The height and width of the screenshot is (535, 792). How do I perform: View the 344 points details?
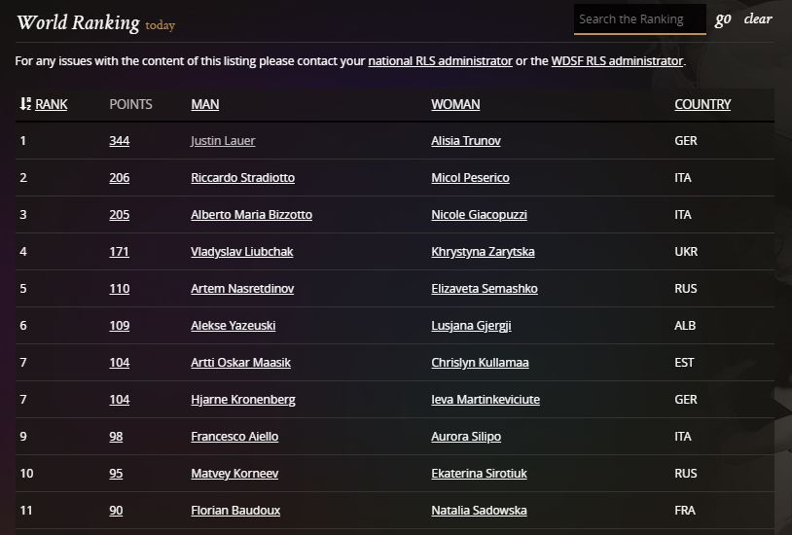pos(119,141)
